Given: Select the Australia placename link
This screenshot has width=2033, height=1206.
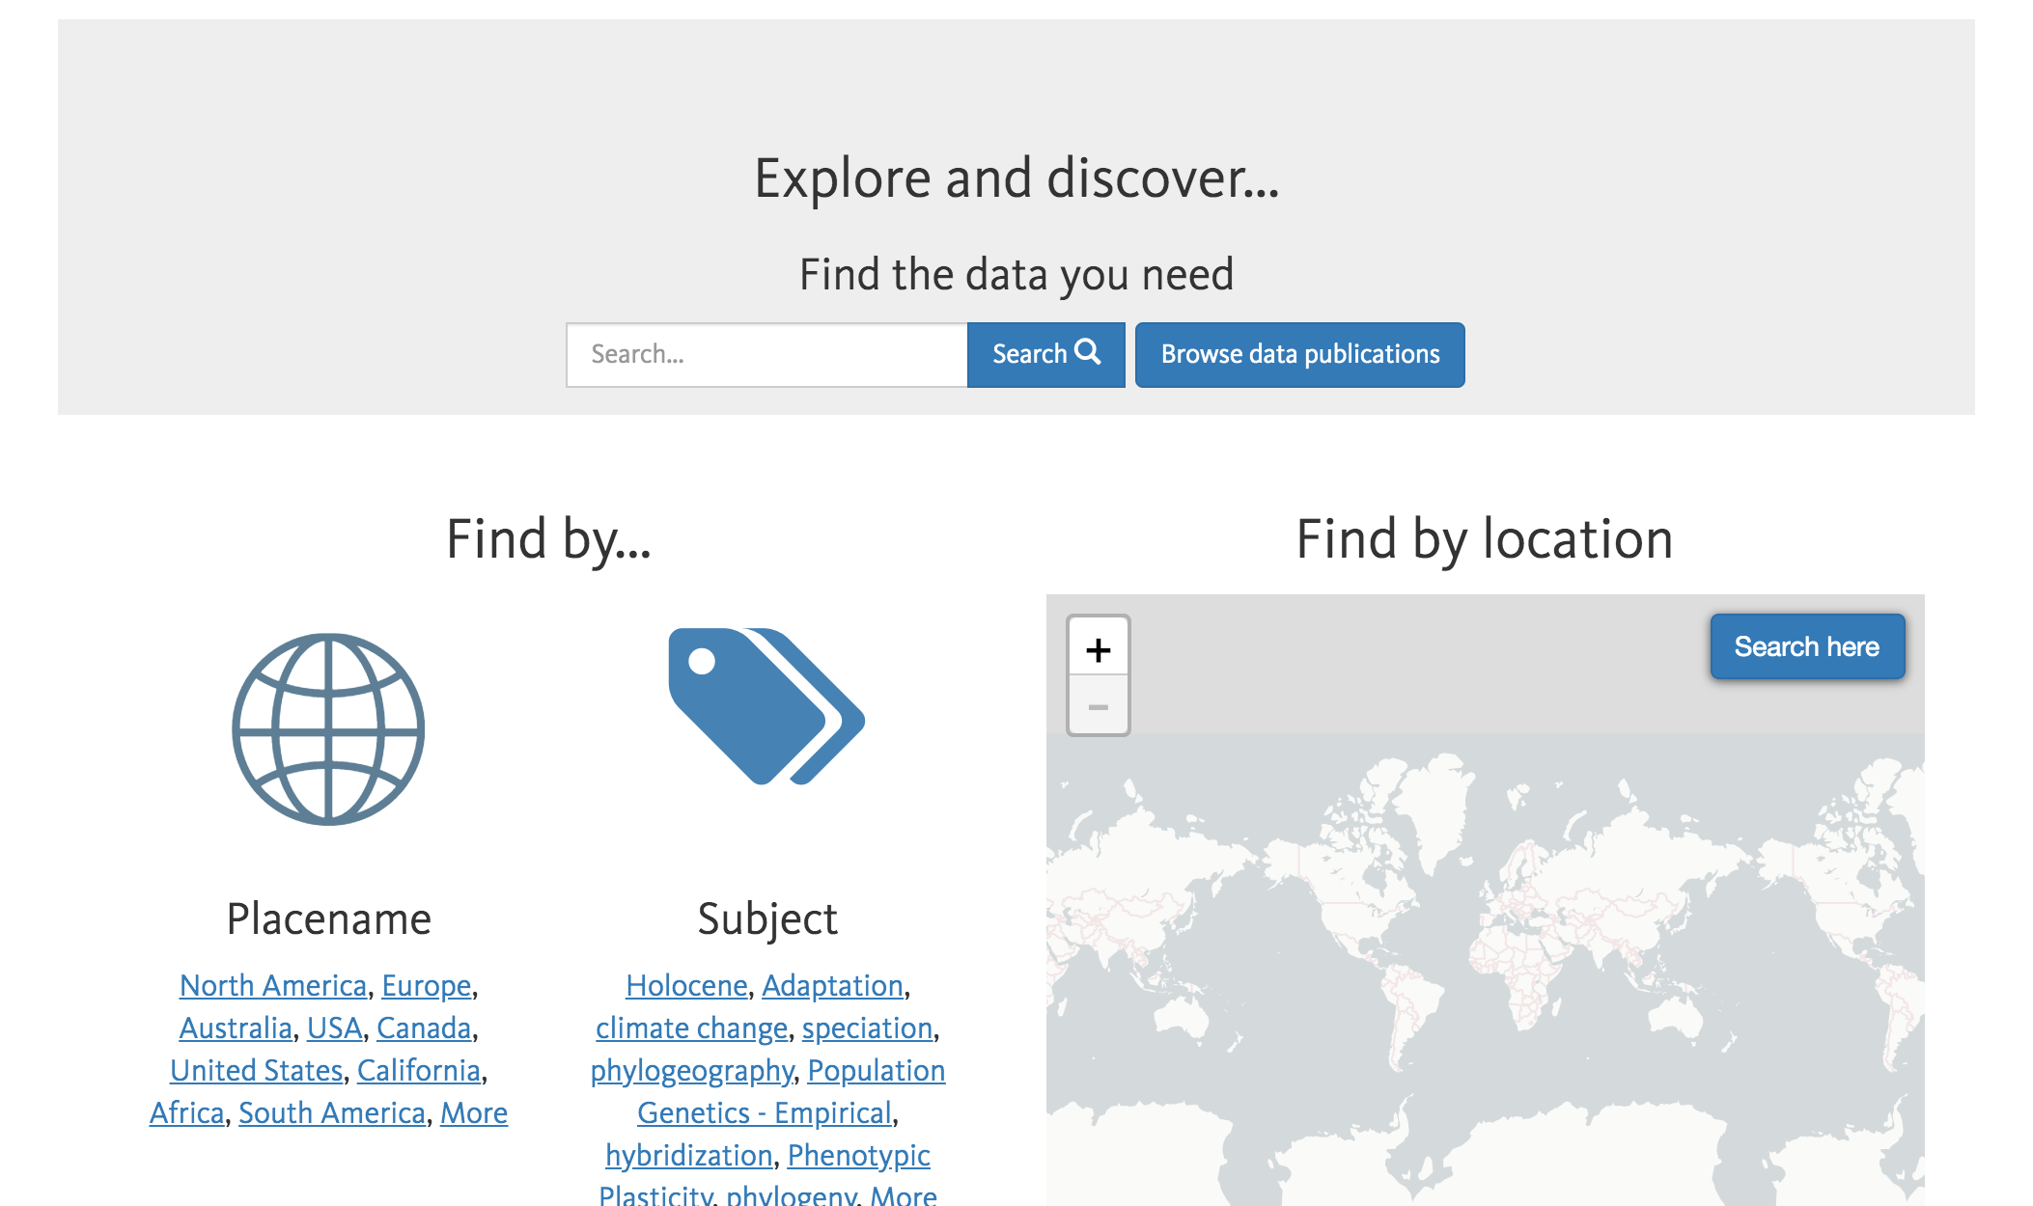Looking at the screenshot, I should pos(236,1028).
